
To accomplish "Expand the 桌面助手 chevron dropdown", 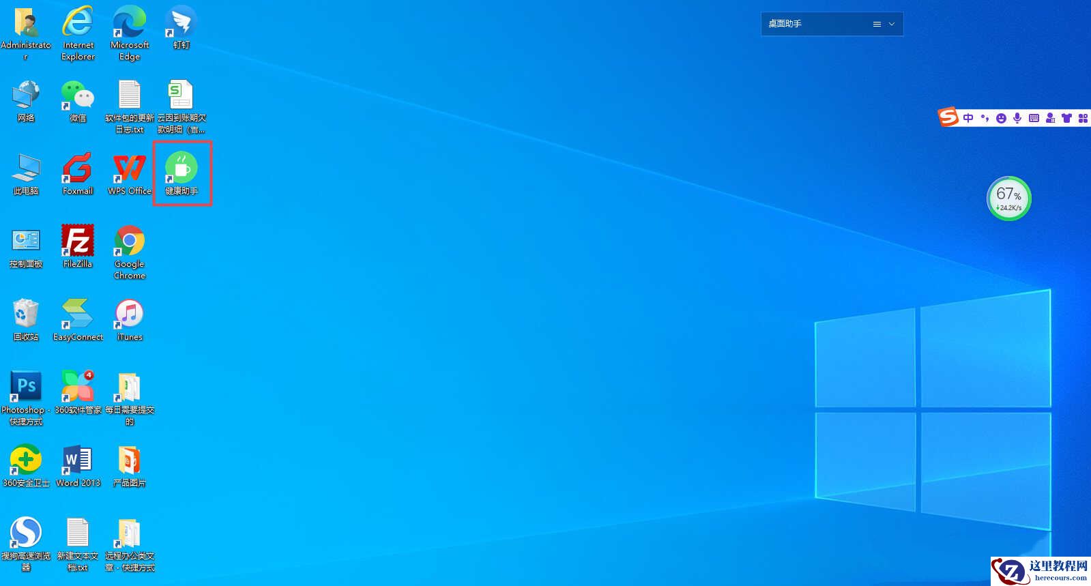I will coord(892,24).
